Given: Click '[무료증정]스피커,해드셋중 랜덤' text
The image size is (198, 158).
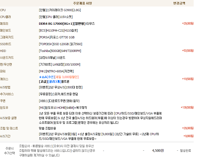Looking at the screenshot, I should click(58, 94).
